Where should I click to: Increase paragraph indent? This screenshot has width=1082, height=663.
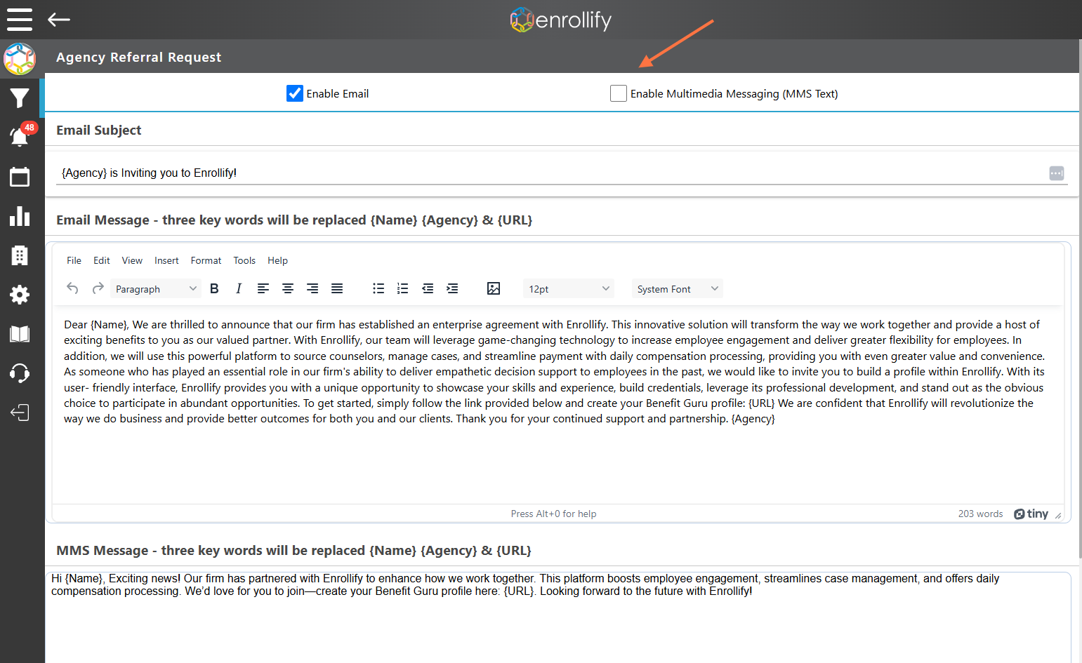coord(452,288)
